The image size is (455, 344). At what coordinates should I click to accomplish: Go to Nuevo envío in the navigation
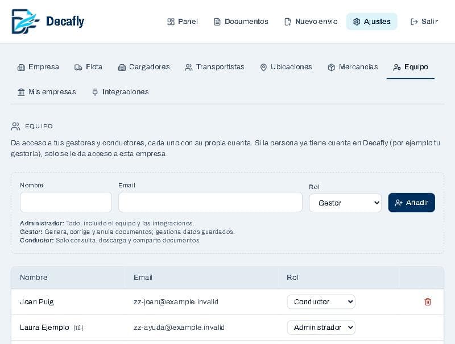coord(311,22)
